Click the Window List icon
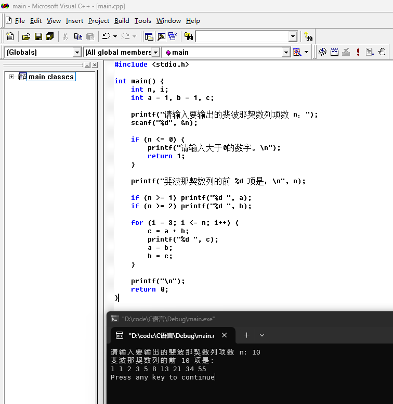393x404 pixels. tap(173, 36)
